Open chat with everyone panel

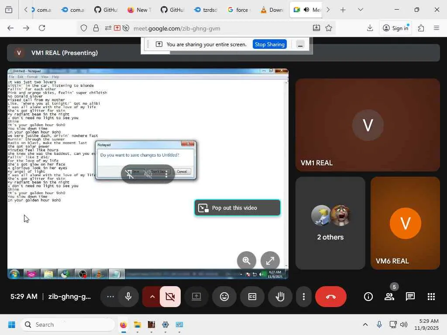click(410, 297)
